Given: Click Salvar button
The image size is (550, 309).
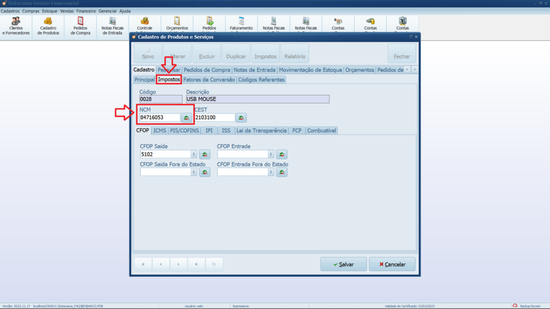Looking at the screenshot, I should (343, 264).
